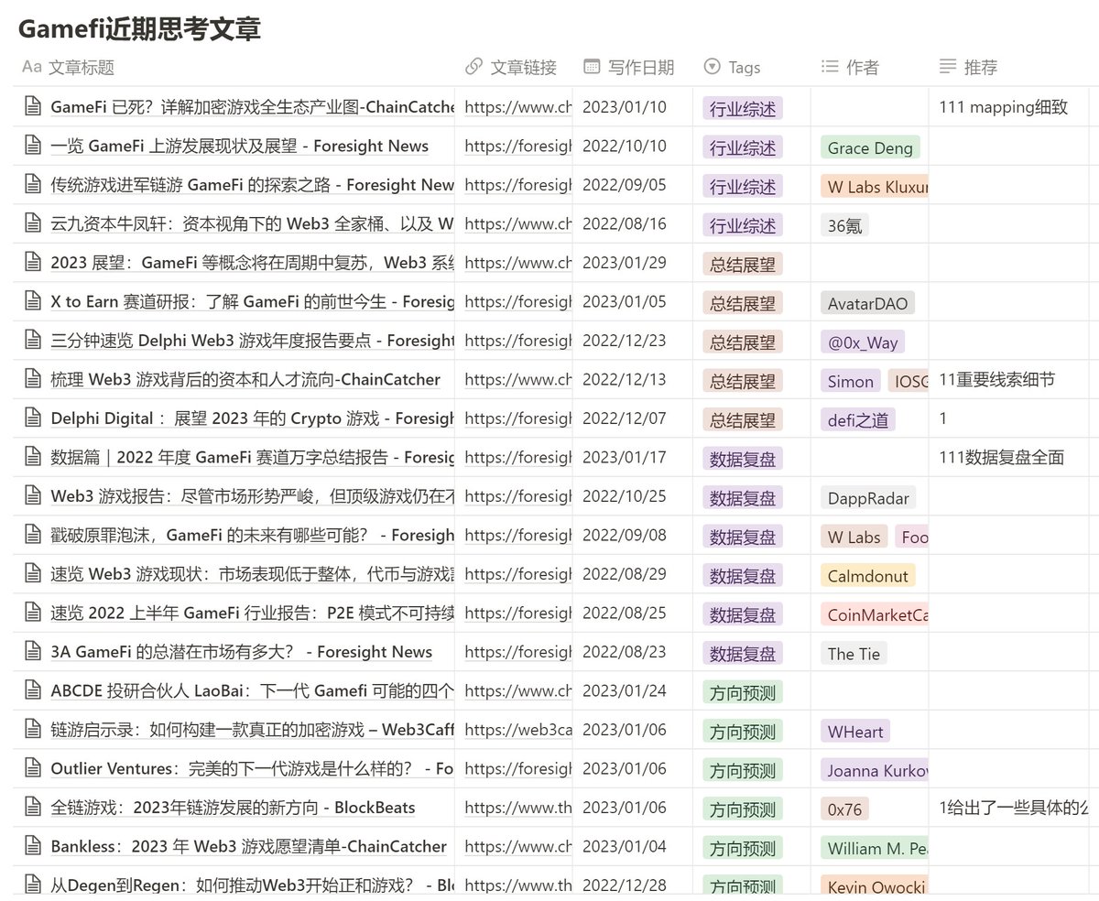The image size is (1099, 901).
Task: Click page icon of '速览 Web3 游戏现状' row
Action: pyautogui.click(x=33, y=573)
